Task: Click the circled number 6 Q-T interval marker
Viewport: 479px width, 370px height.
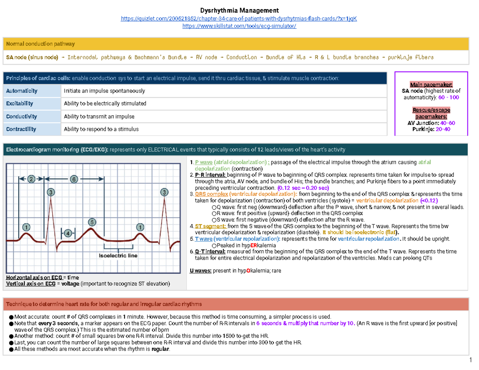Action: 73,179
